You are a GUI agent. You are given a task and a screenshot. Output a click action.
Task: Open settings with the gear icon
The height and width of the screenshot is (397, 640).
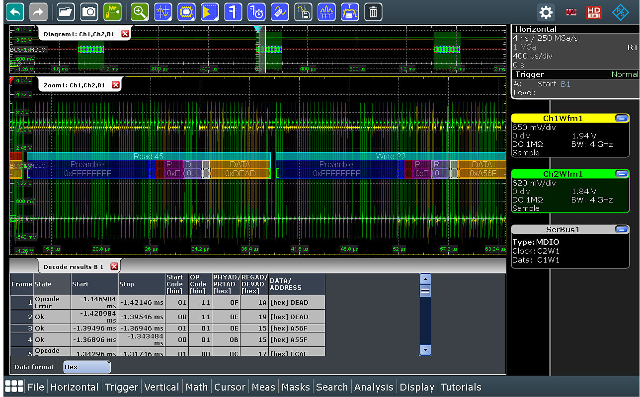546,12
